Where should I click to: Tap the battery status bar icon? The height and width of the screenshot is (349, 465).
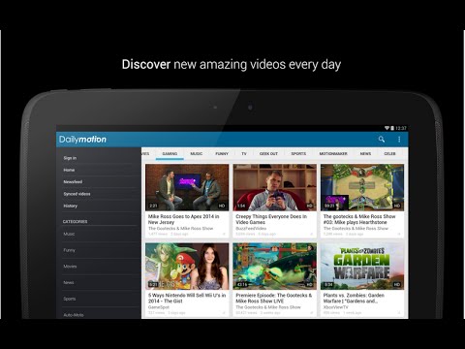392,128
